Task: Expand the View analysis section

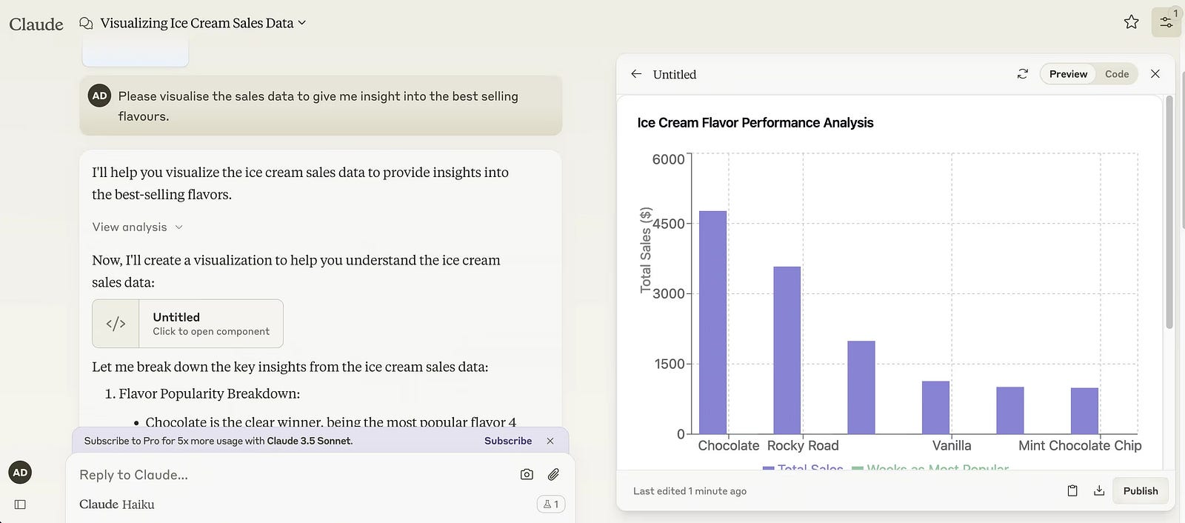Action: coord(137,227)
